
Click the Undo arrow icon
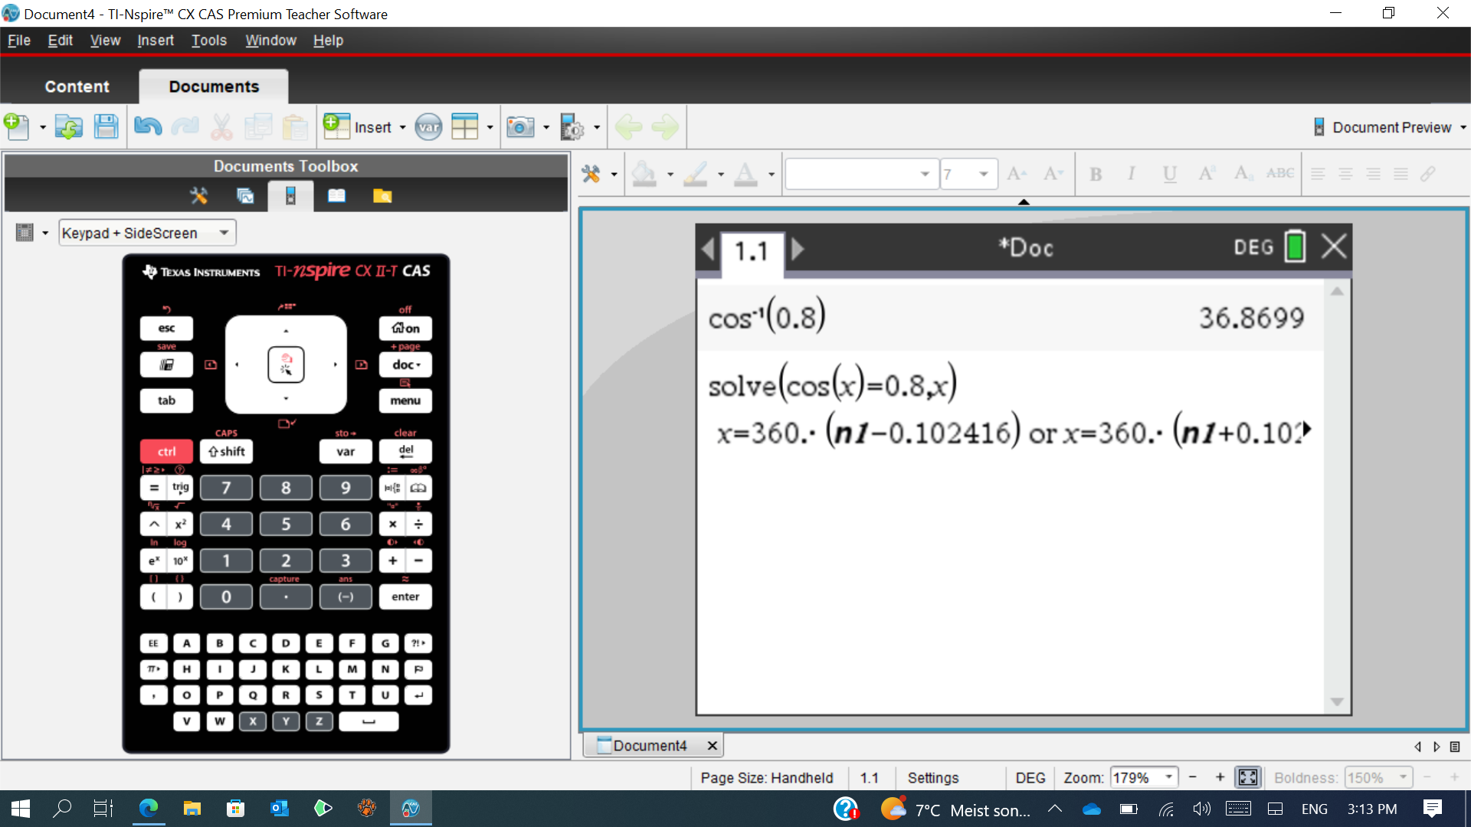(x=147, y=127)
